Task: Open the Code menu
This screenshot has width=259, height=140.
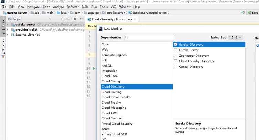Action: pos(46,7)
